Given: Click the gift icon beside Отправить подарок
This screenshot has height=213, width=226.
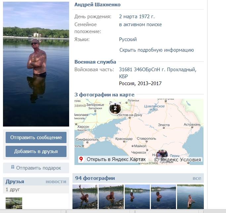Looking at the screenshot, I should (13, 167).
